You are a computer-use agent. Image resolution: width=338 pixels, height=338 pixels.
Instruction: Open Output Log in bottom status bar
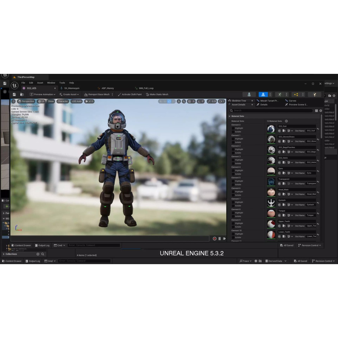tap(33, 261)
